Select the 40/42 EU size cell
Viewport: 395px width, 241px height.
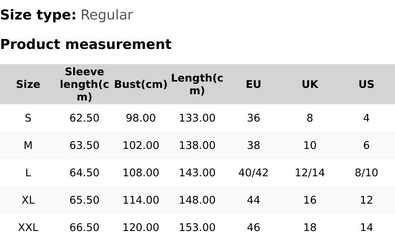pos(253,173)
